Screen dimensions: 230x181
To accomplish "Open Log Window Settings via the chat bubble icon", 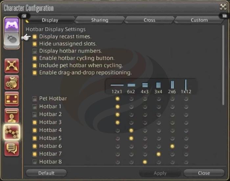I will (12, 148).
